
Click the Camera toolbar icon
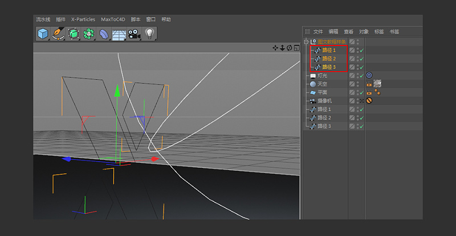134,34
